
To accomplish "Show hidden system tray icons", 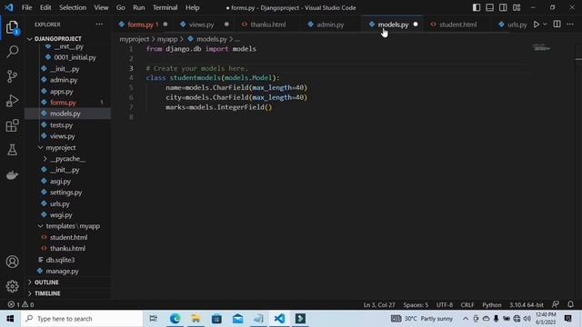I will point(466,319).
